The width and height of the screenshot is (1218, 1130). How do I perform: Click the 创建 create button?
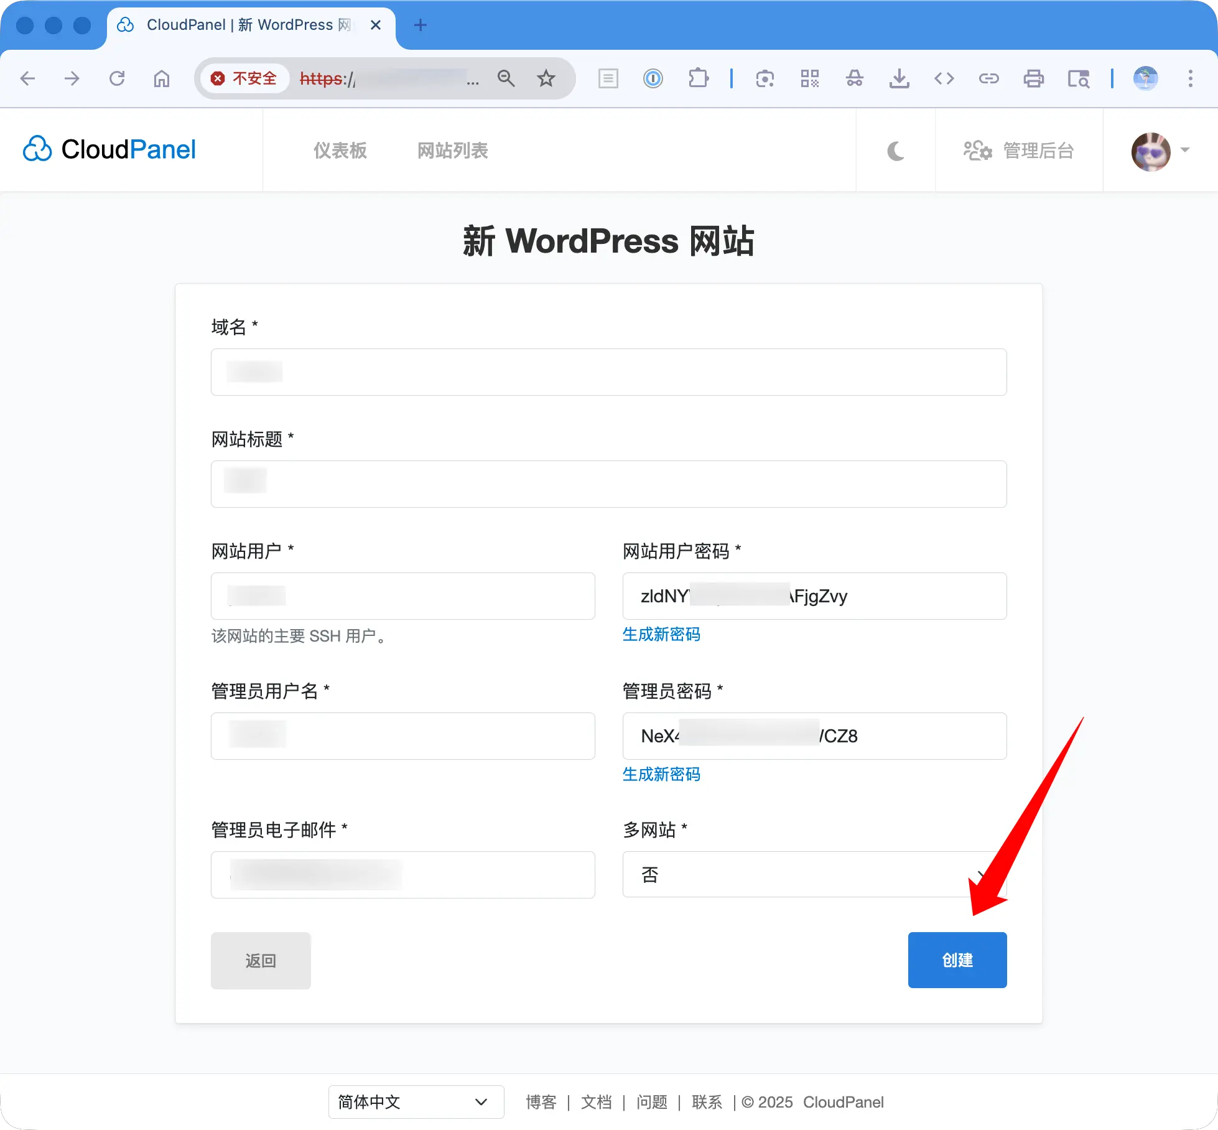pos(957,960)
